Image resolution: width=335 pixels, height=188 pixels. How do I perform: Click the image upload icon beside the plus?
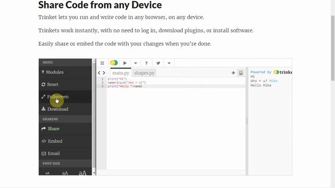241,73
